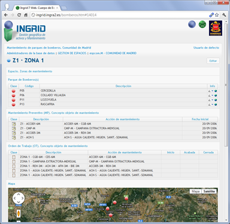
Task: Expand the blue arrow in LOZOYUELA row
Action: click(x=212, y=100)
